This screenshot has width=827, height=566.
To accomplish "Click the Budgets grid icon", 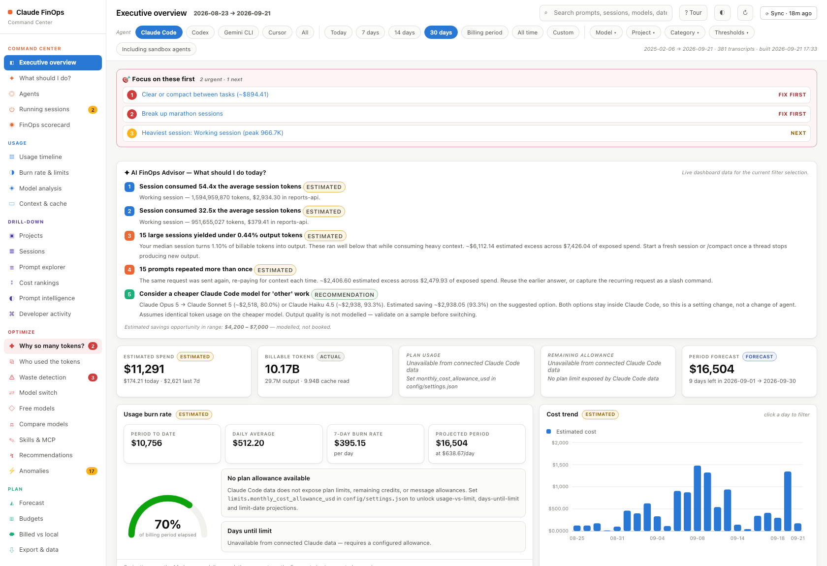I will pos(12,519).
